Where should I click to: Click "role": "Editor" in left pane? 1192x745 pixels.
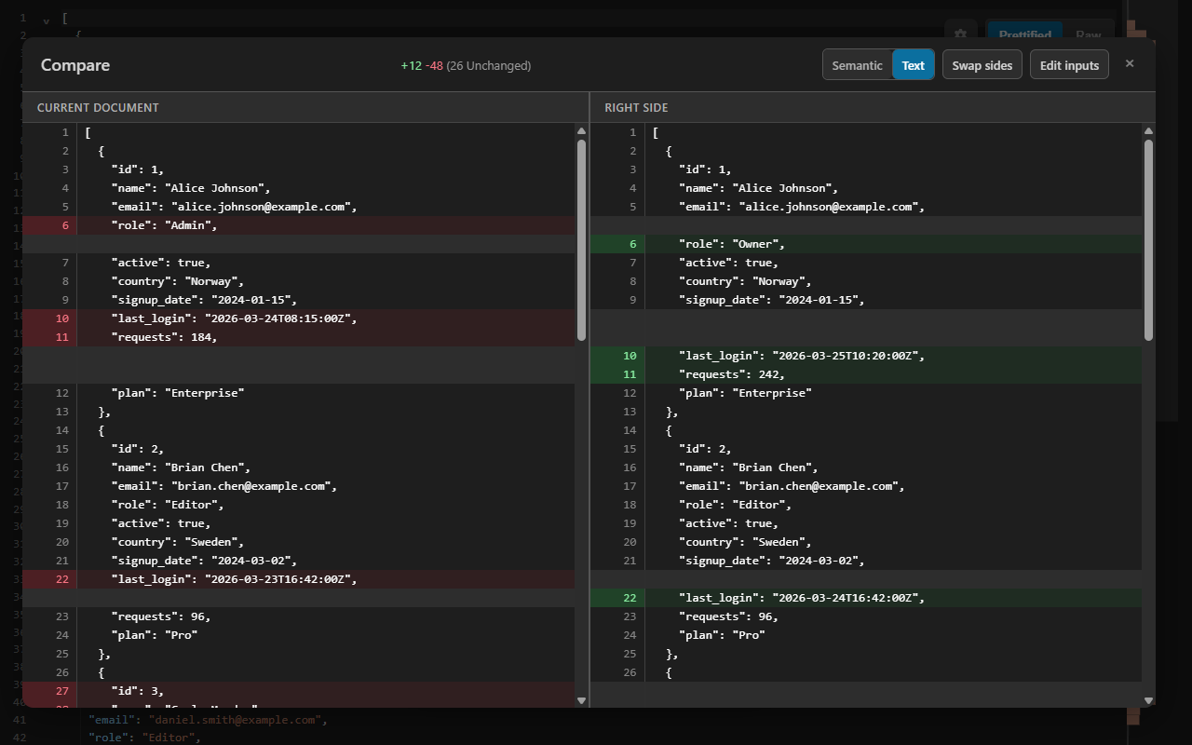pyautogui.click(x=168, y=505)
